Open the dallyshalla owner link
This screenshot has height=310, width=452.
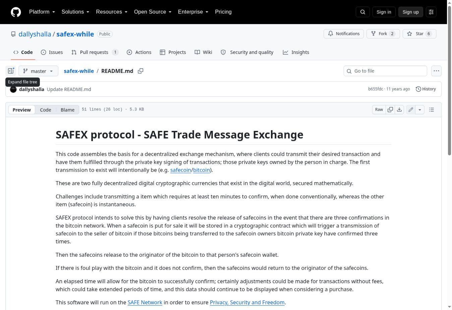click(35, 34)
